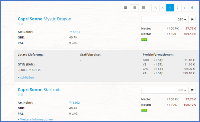
Task: Jump to last page arrow
Action: (192, 8)
